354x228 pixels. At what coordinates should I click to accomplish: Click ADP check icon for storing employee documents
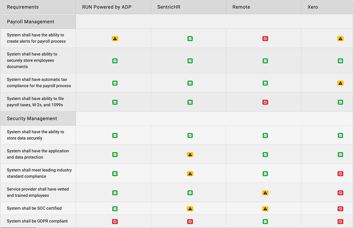point(115,61)
